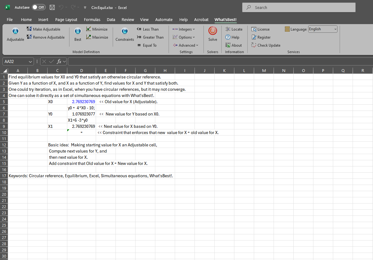
Task: Select column M header
Action: click(x=264, y=71)
